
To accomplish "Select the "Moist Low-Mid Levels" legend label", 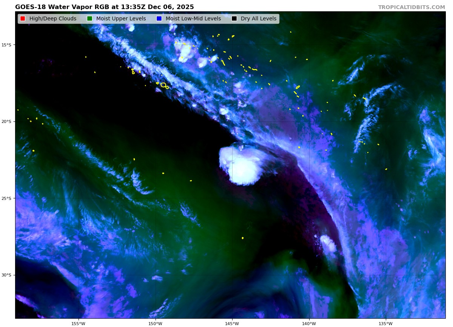I will pos(193,19).
